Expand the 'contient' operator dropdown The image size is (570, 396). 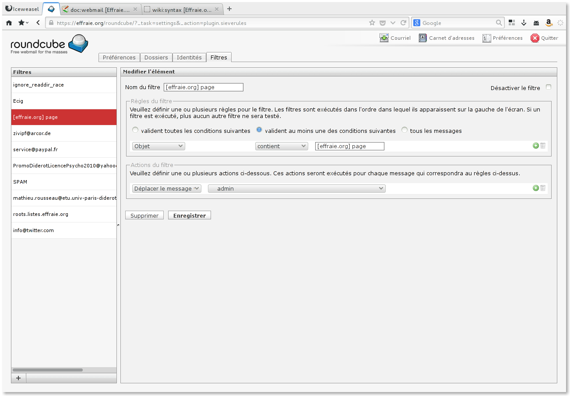pyautogui.click(x=281, y=146)
